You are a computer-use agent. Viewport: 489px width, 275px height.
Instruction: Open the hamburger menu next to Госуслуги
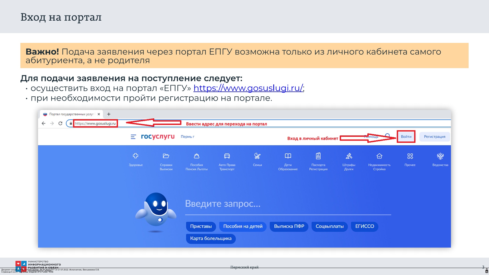click(x=133, y=137)
